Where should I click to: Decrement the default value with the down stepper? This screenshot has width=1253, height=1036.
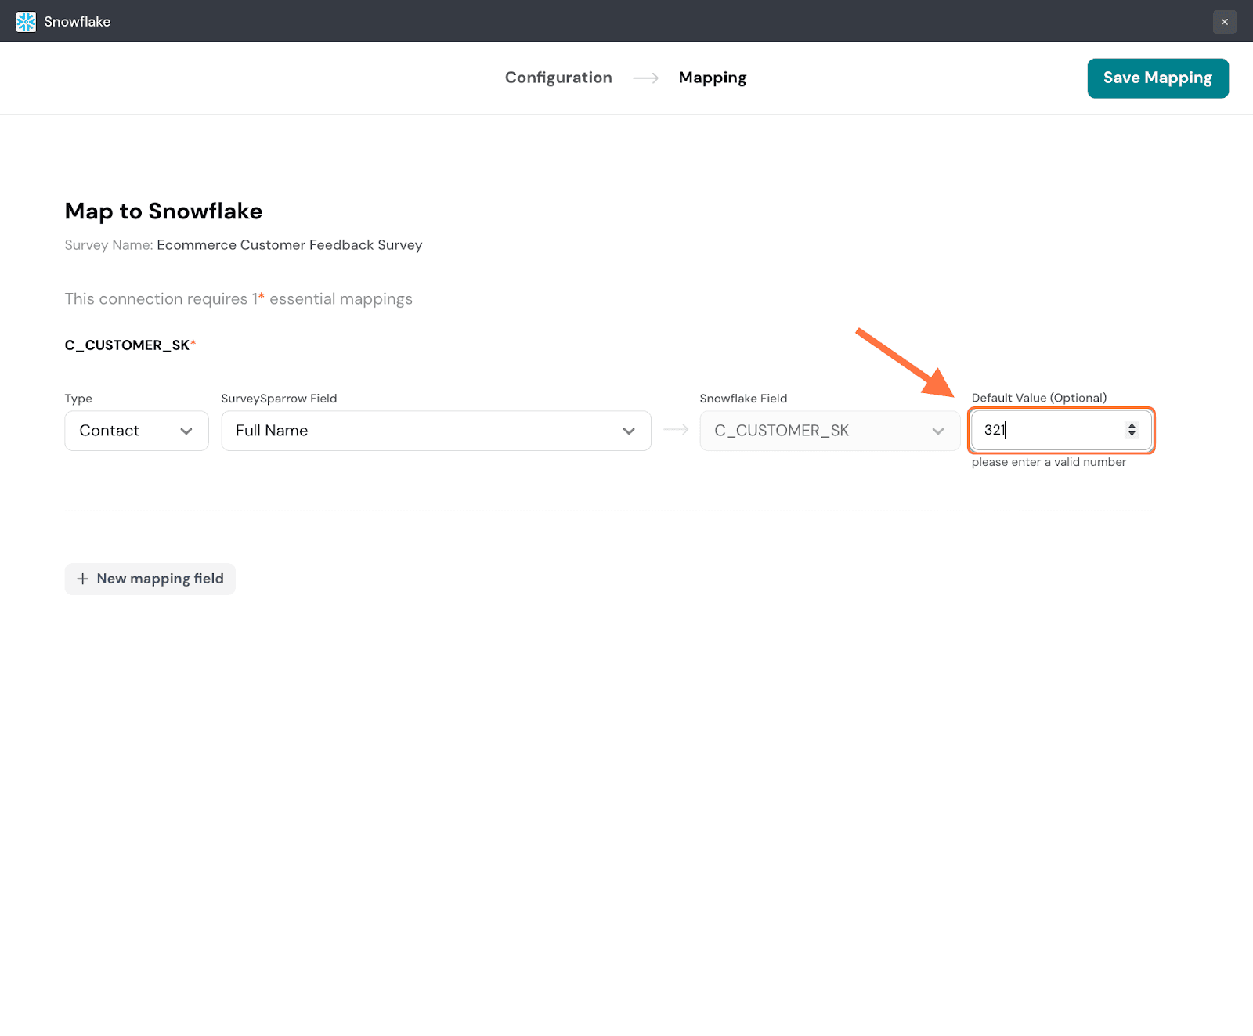pos(1132,434)
